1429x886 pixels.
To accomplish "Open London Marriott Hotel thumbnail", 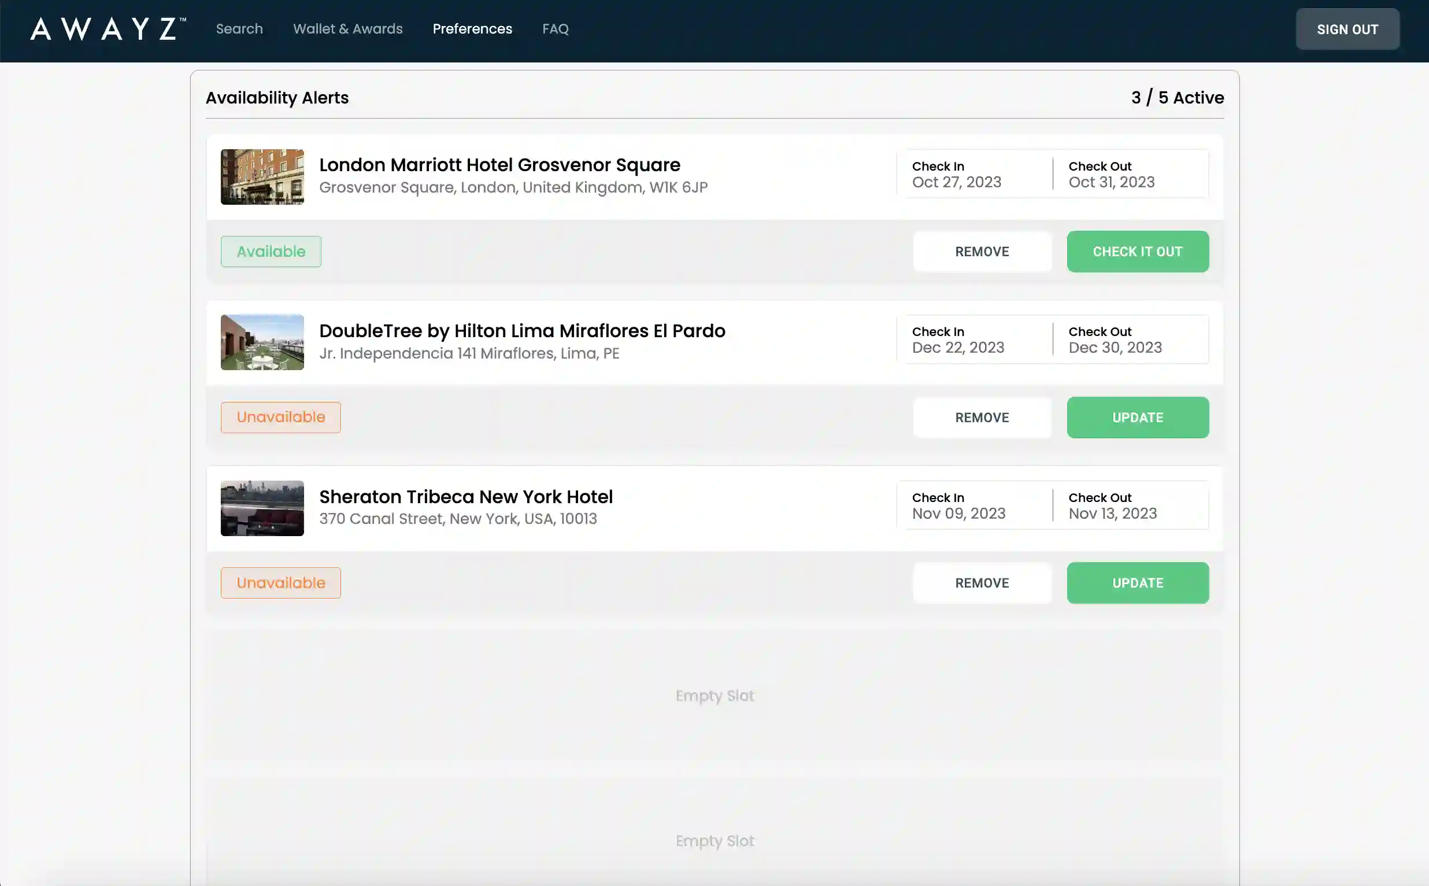I will [x=262, y=176].
